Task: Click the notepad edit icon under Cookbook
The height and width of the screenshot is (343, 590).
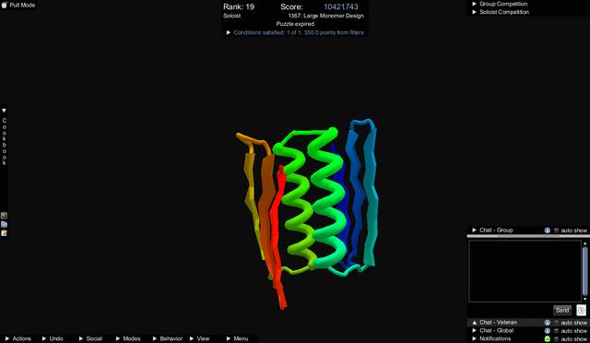Action: [x=4, y=233]
